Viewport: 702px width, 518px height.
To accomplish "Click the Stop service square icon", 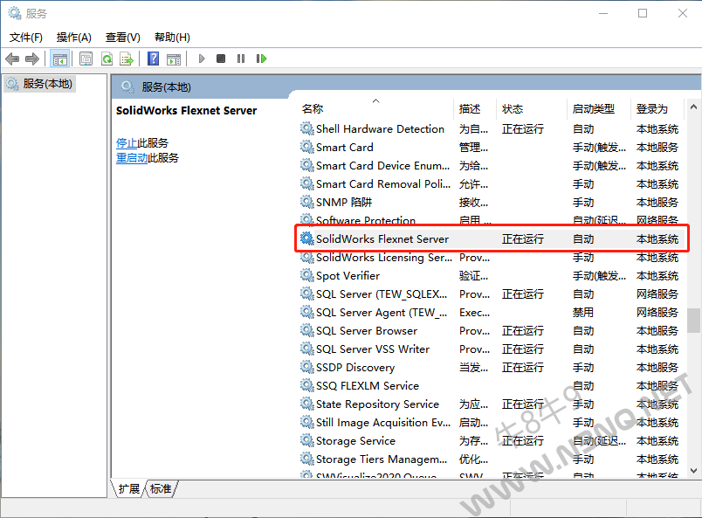I will click(x=221, y=59).
